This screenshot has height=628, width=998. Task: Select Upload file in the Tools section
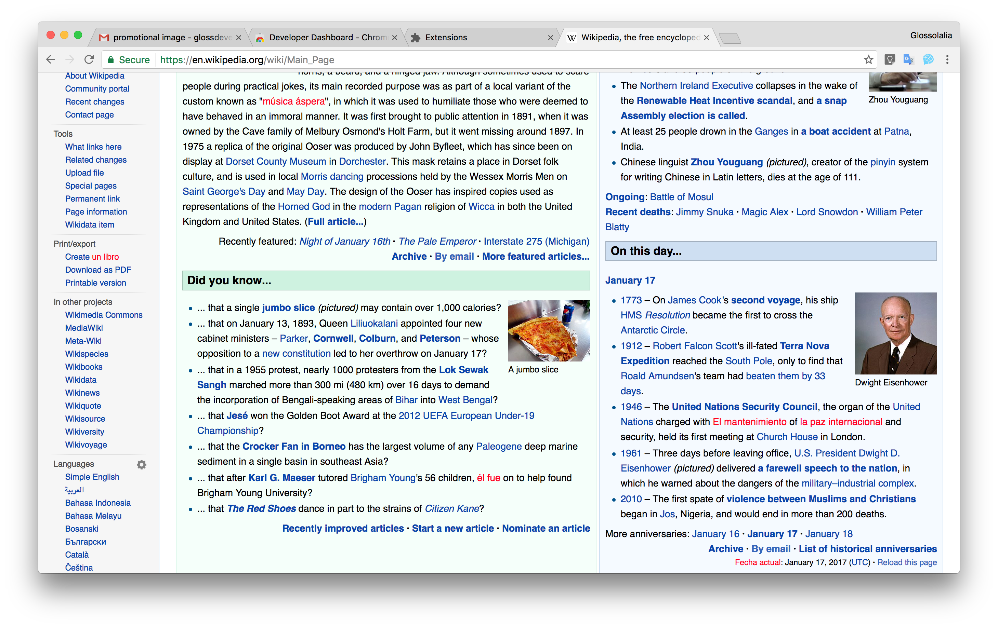point(84,173)
